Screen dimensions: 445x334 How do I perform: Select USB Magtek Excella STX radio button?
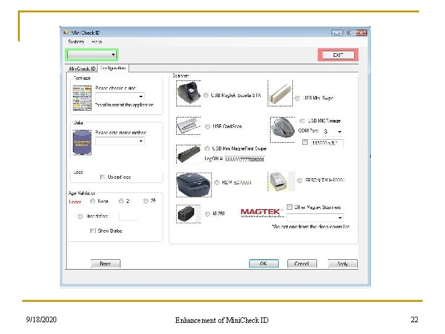pyautogui.click(x=206, y=95)
